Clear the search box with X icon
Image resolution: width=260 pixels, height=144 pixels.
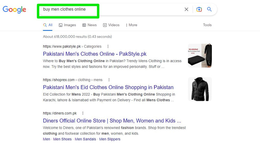pyautogui.click(x=187, y=9)
